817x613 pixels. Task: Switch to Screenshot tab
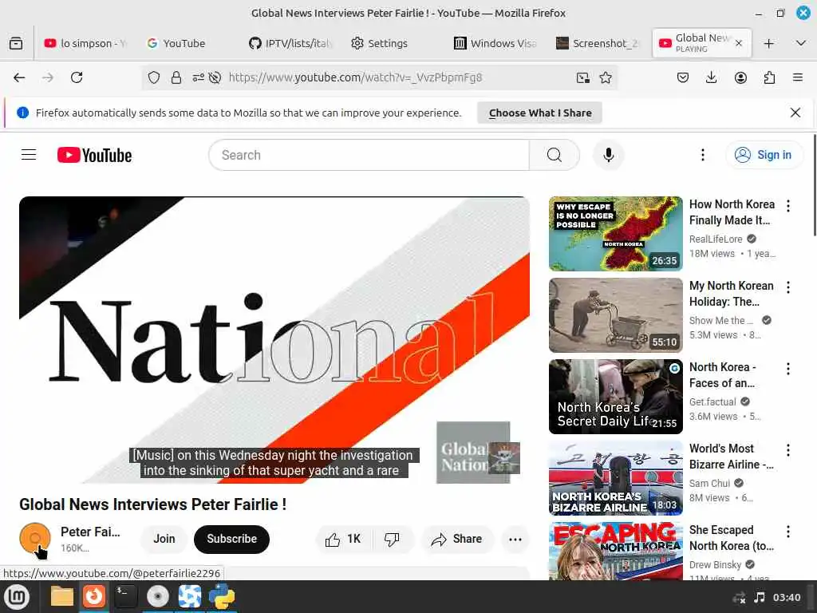tap(598, 43)
